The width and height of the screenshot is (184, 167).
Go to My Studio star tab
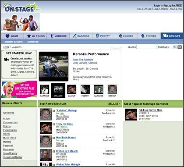coord(35,36)
